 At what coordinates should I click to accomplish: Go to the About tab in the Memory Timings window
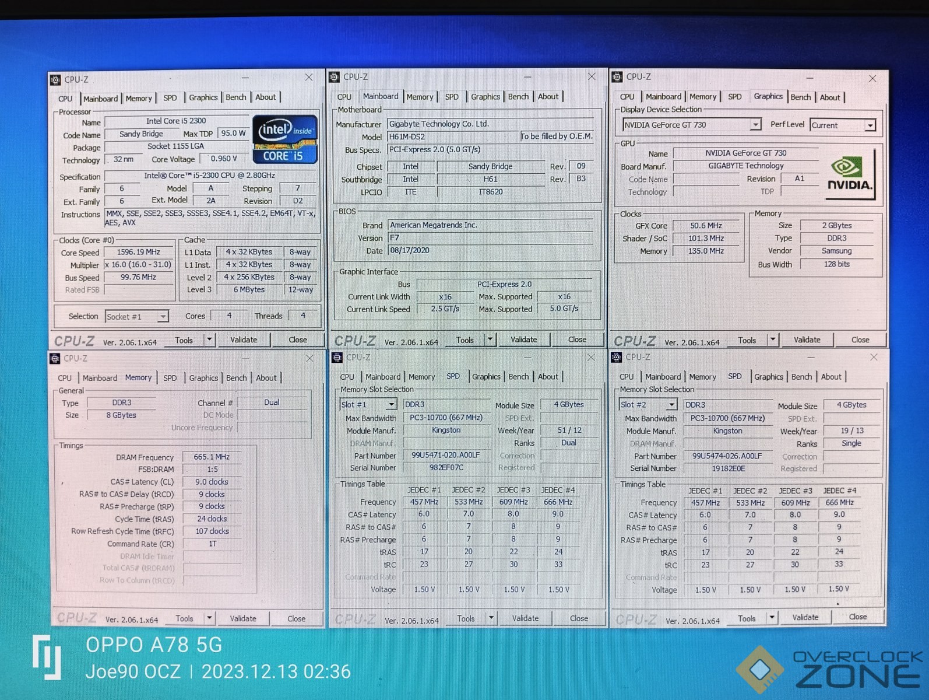click(266, 378)
